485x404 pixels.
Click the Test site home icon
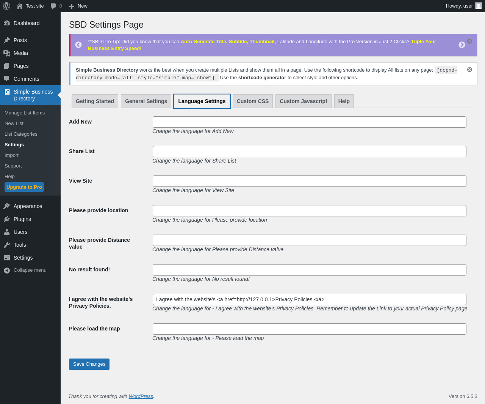(x=20, y=6)
